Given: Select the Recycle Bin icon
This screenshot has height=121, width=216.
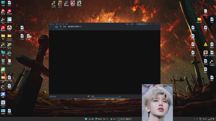Looking at the screenshot, I should pyautogui.click(x=3, y=62).
